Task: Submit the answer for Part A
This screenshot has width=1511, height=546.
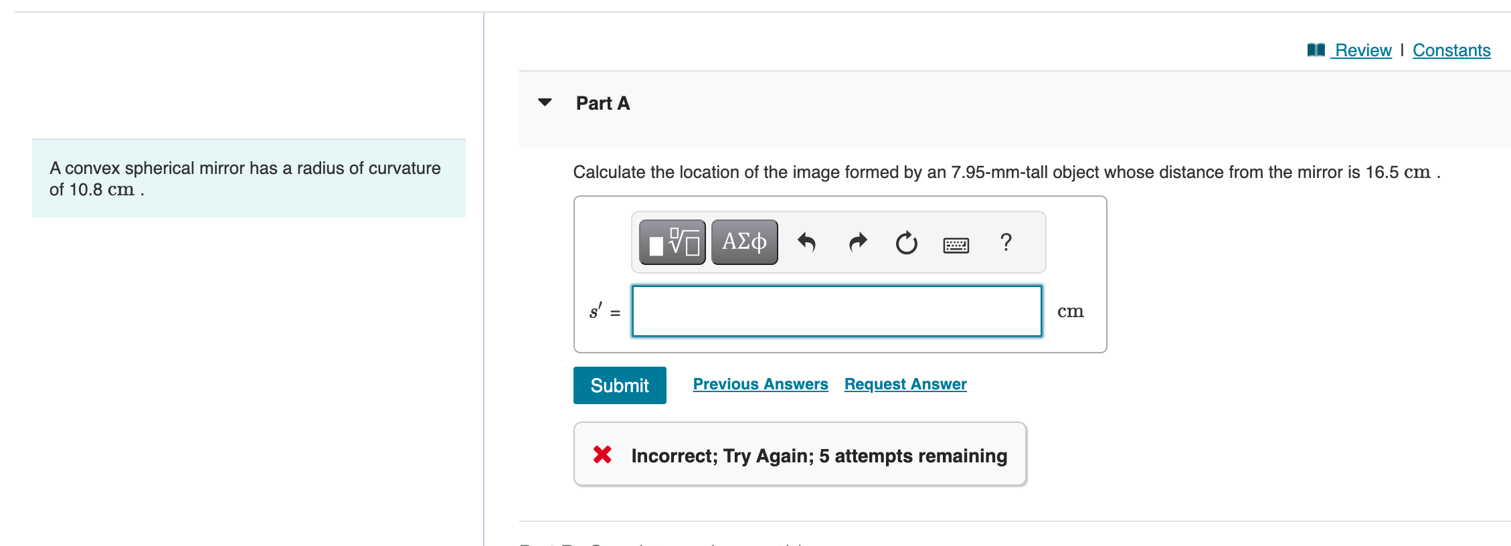Action: (x=619, y=385)
